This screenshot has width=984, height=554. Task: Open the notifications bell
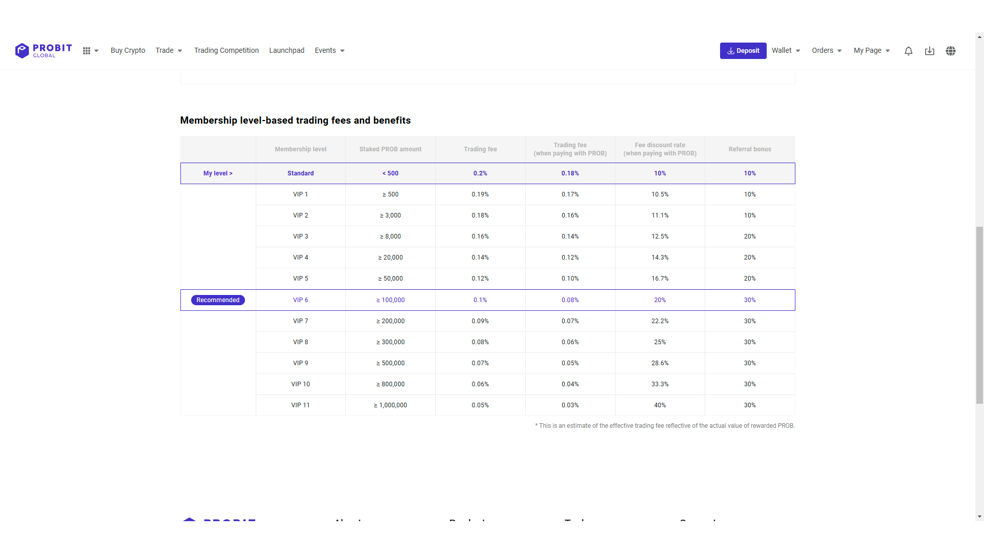[x=908, y=51]
